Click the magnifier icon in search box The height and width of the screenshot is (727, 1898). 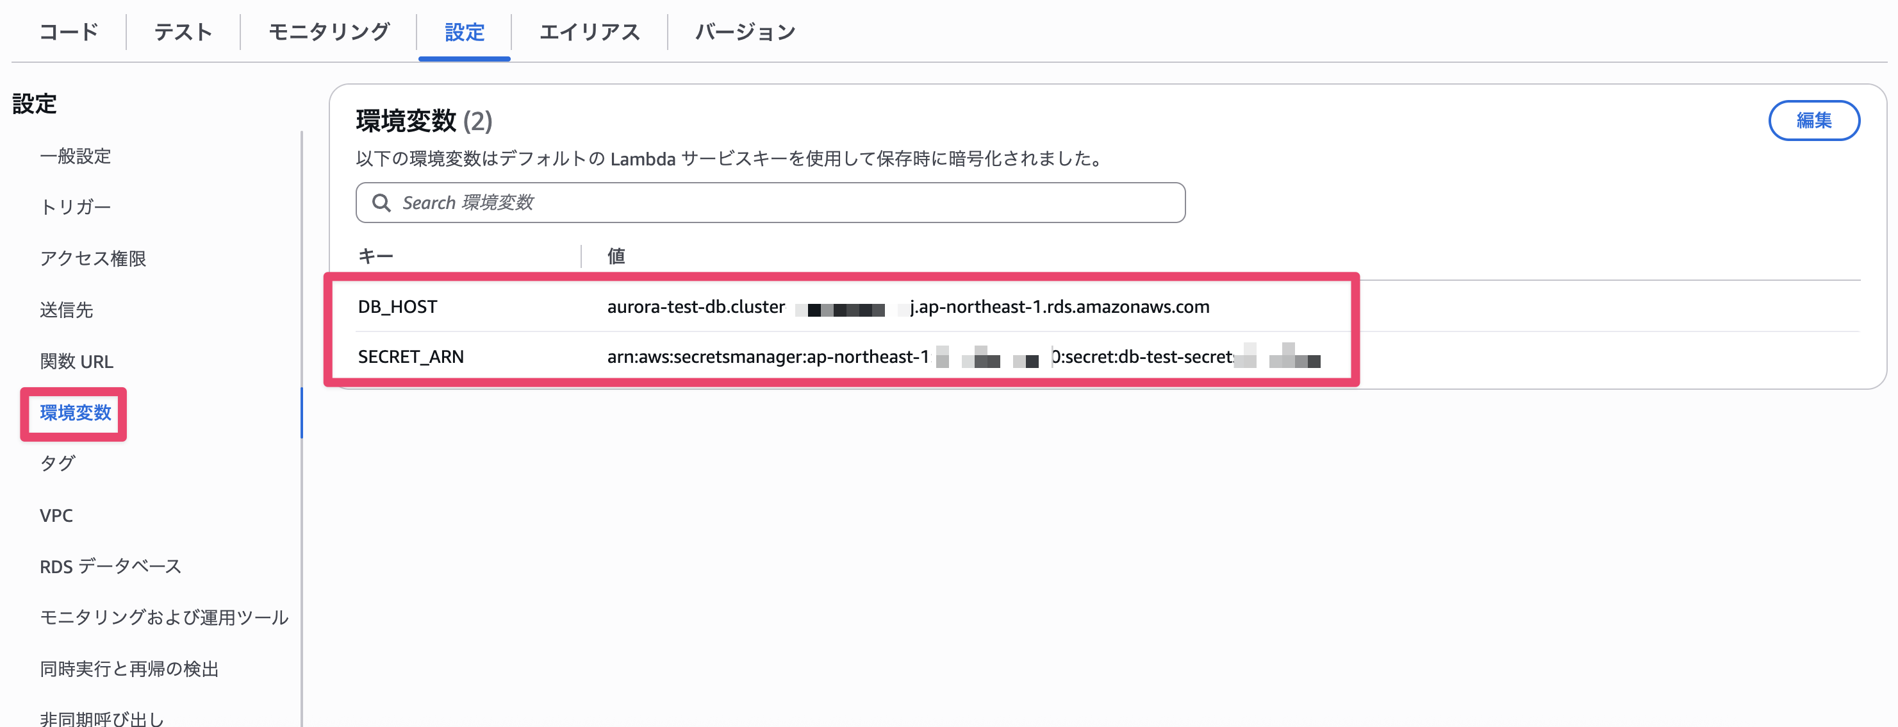(381, 203)
